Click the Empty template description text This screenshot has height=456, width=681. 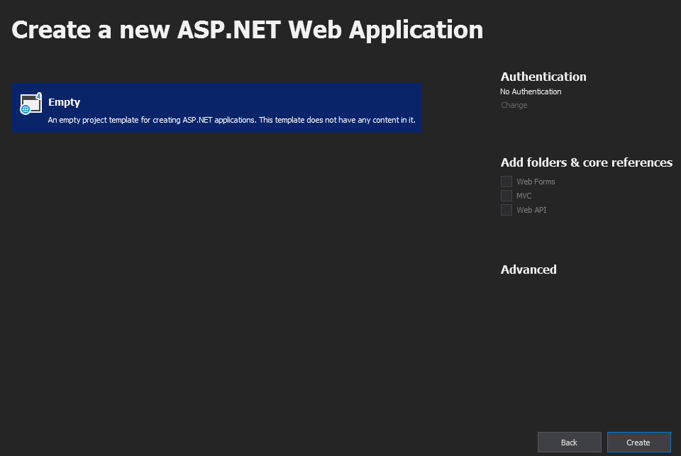(231, 120)
